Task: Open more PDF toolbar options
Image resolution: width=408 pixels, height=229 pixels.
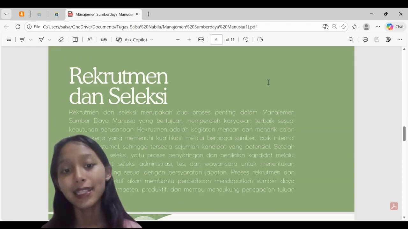Action: 400,39
